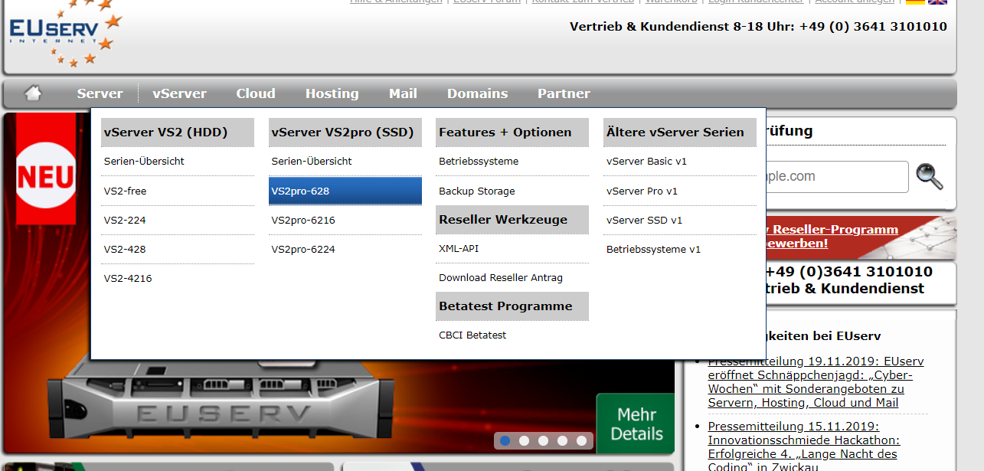The width and height of the screenshot is (984, 471).
Task: Click Reseller Werkzeuge header
Action: point(512,219)
